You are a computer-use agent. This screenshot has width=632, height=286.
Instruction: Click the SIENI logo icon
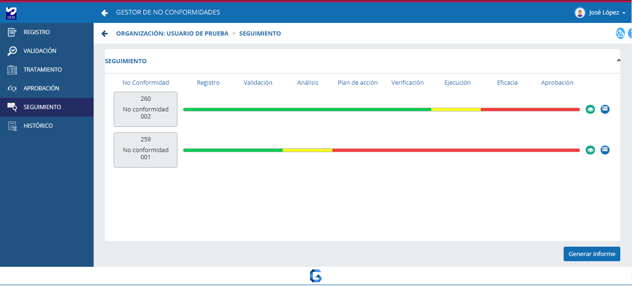[11, 13]
